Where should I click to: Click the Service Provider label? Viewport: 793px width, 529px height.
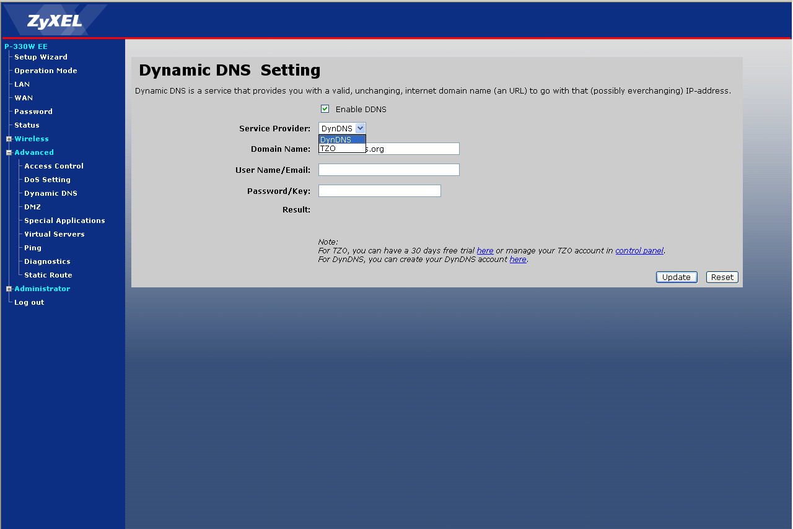point(274,129)
